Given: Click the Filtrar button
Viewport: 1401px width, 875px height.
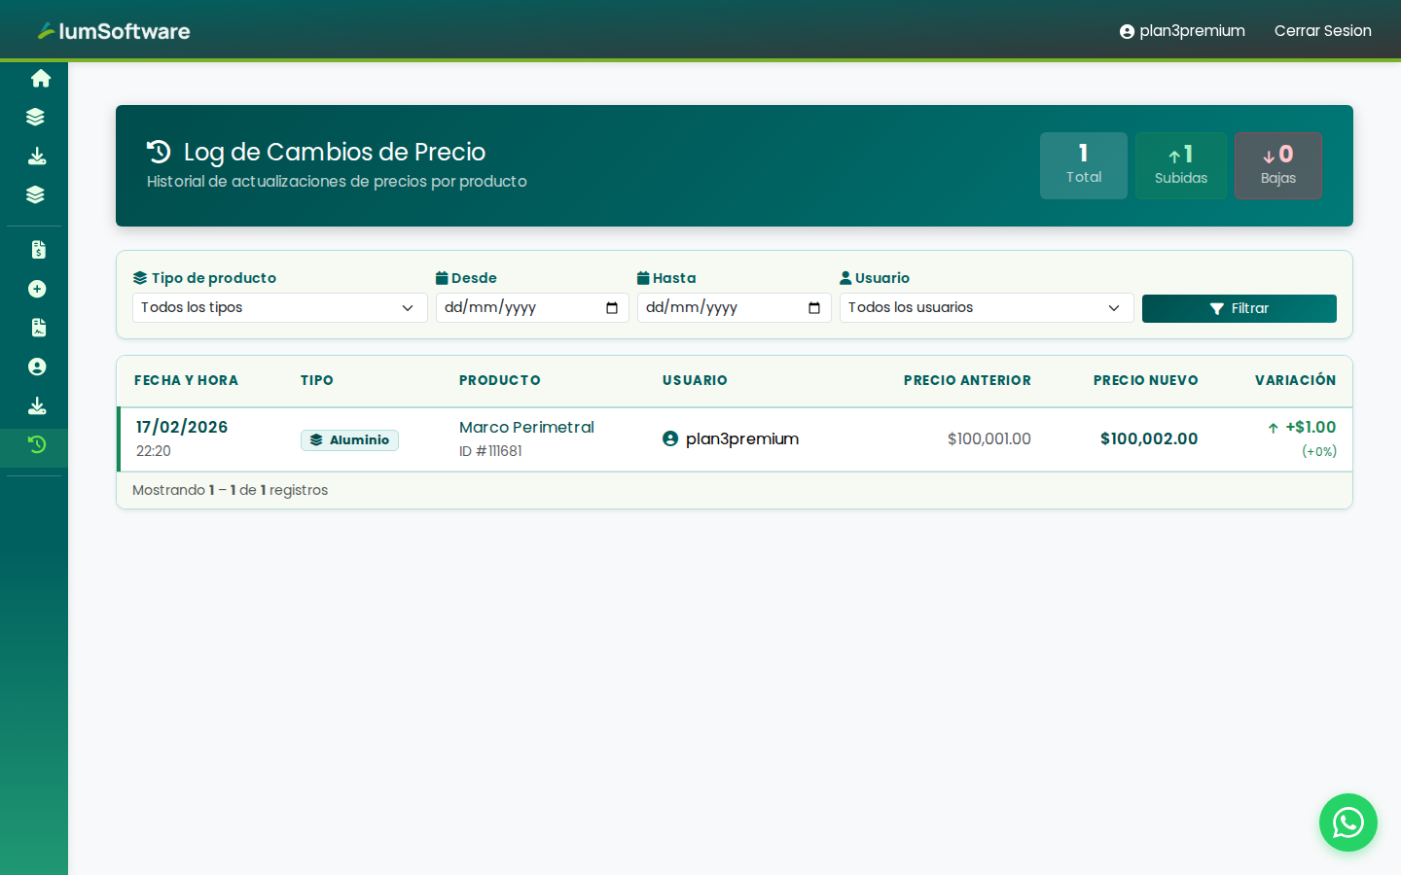Looking at the screenshot, I should coord(1239,307).
